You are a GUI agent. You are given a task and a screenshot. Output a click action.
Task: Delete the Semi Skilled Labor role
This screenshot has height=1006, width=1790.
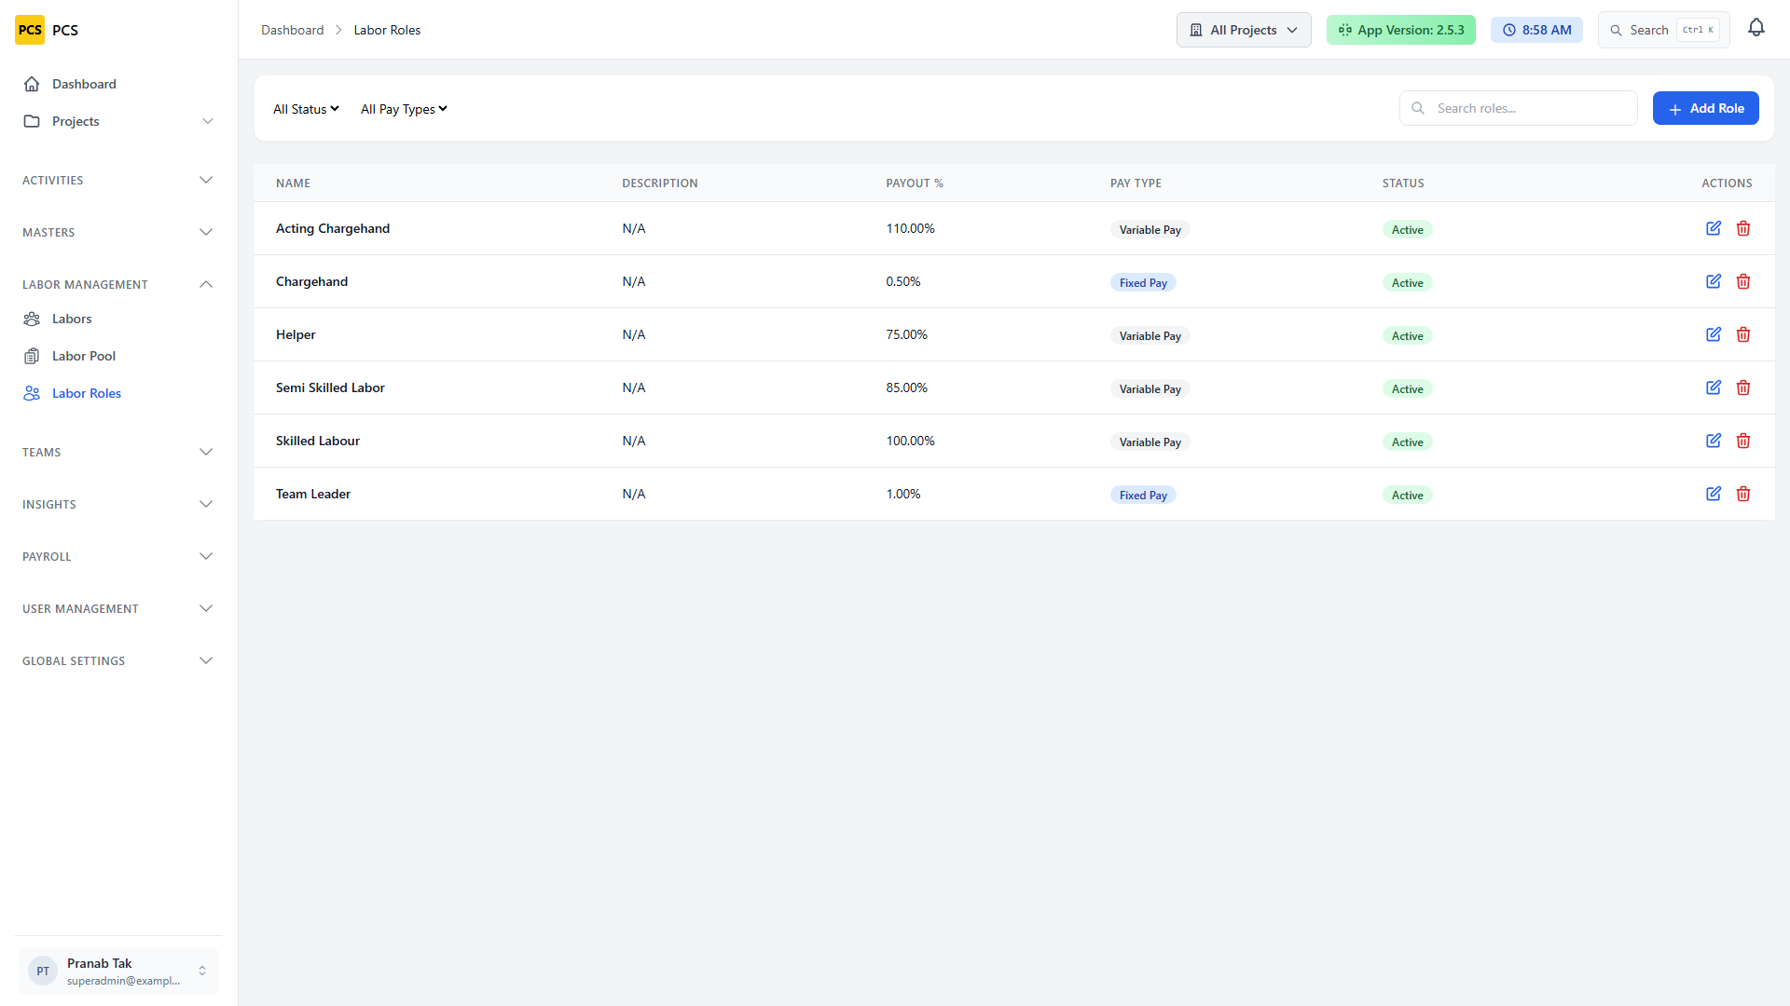click(x=1743, y=387)
